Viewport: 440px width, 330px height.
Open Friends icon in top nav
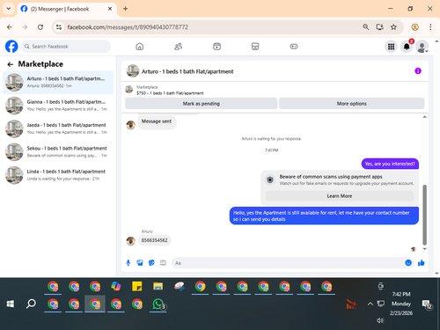click(x=178, y=47)
